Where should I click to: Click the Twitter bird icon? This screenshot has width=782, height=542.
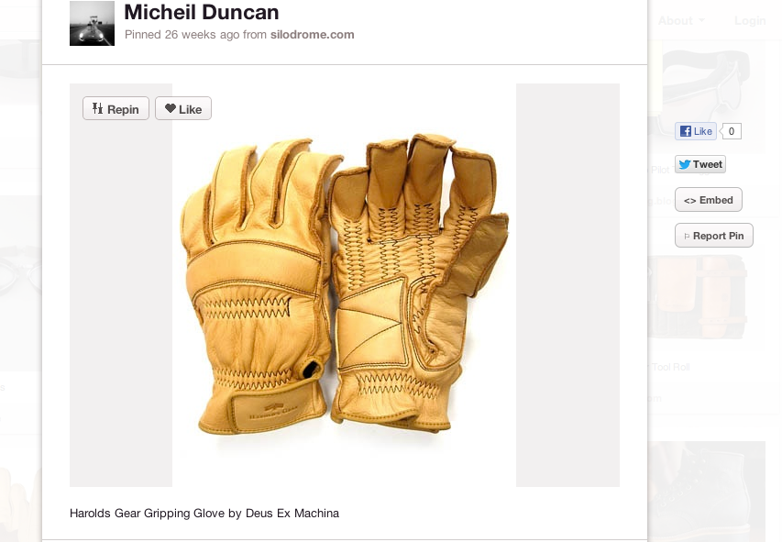point(685,164)
